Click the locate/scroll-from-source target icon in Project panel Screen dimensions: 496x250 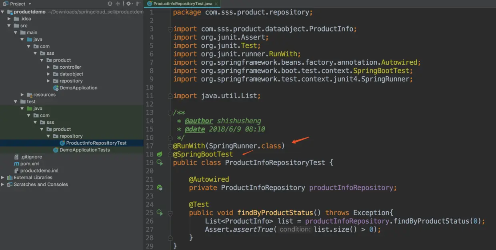pyautogui.click(x=110, y=4)
